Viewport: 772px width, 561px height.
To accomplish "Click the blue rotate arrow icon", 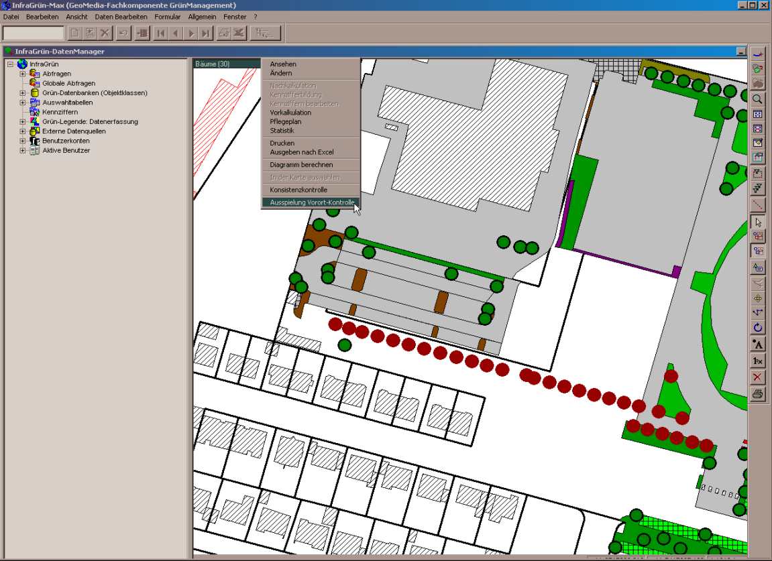I will click(x=758, y=328).
